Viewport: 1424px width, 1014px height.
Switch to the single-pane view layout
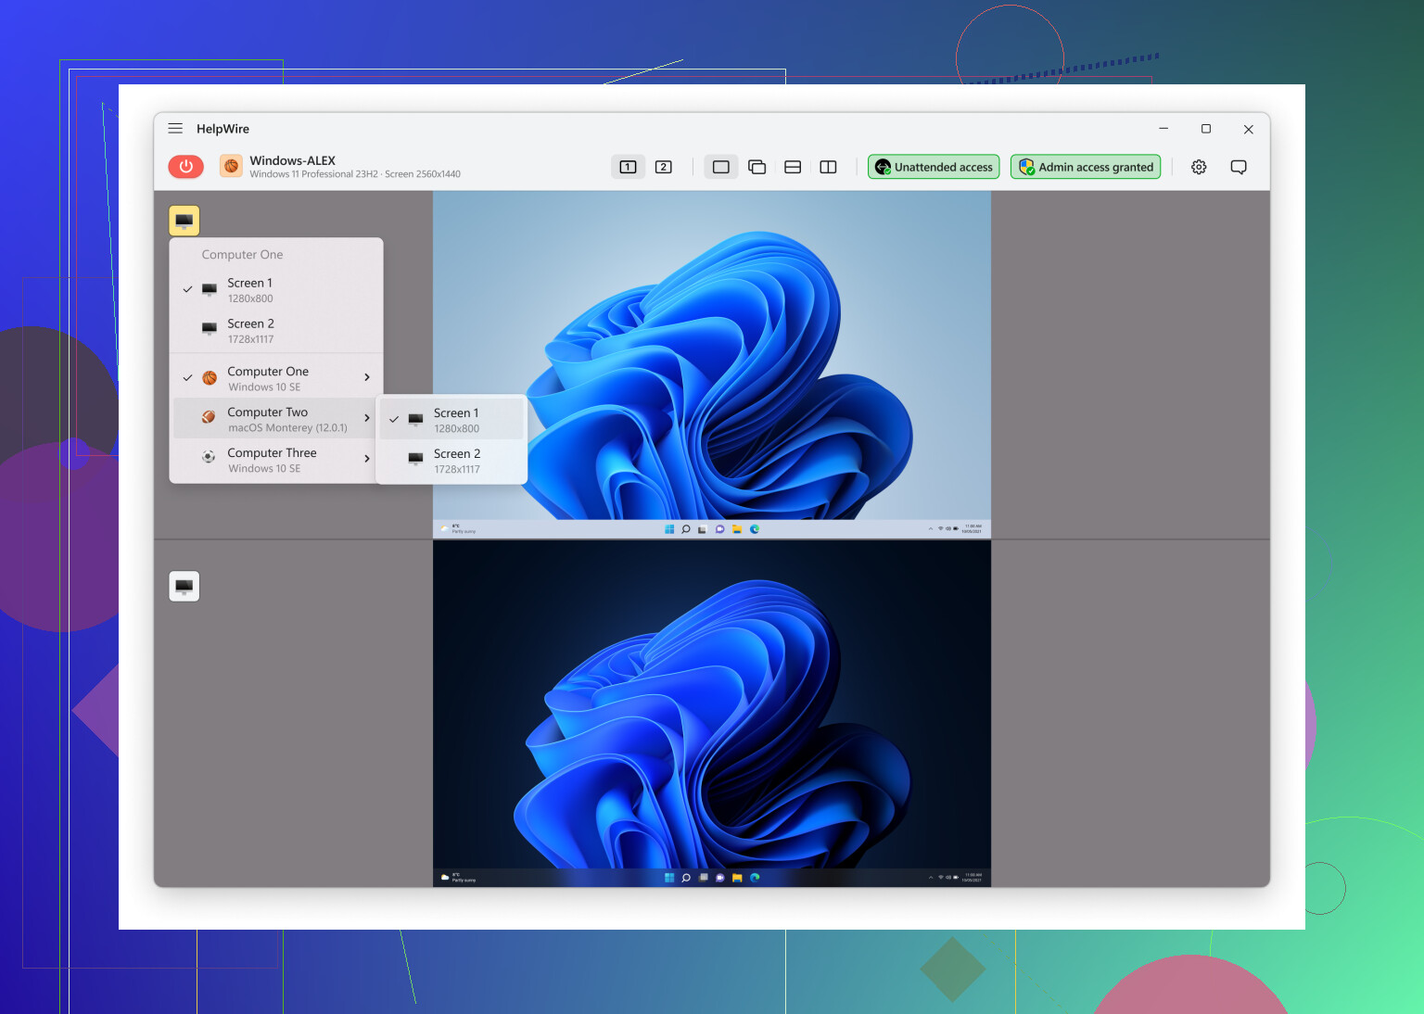720,167
